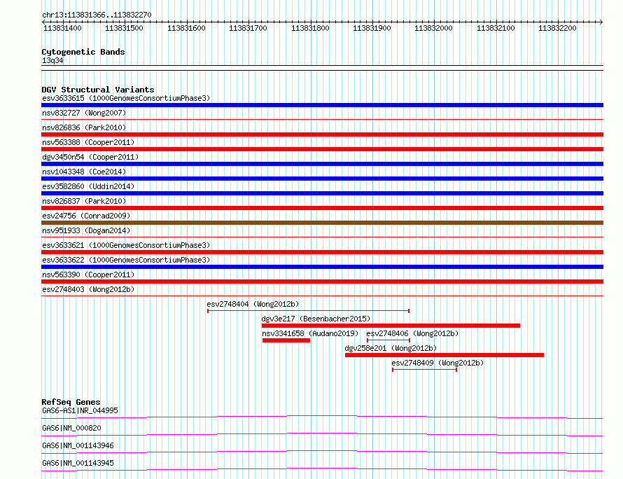The height and width of the screenshot is (479, 623).
Task: Select the red bar under nsv563390
Action: (322, 282)
